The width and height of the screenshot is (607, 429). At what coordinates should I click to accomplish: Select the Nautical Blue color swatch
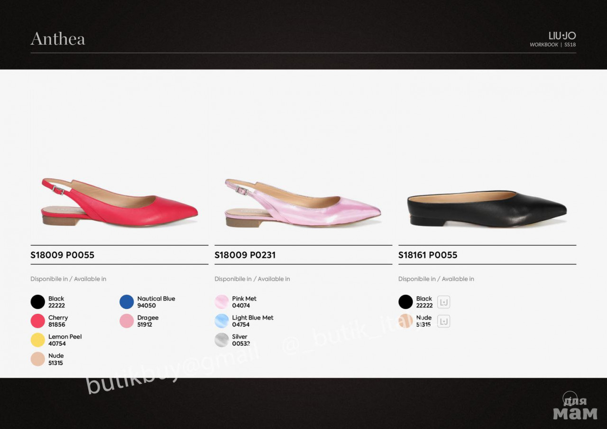tap(127, 302)
